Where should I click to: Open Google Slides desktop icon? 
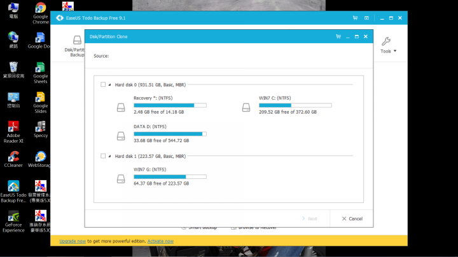pyautogui.click(x=40, y=103)
